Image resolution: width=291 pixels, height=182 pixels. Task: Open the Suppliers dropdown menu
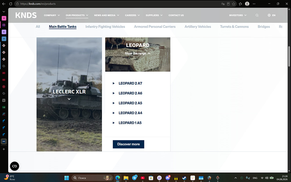click(154, 15)
